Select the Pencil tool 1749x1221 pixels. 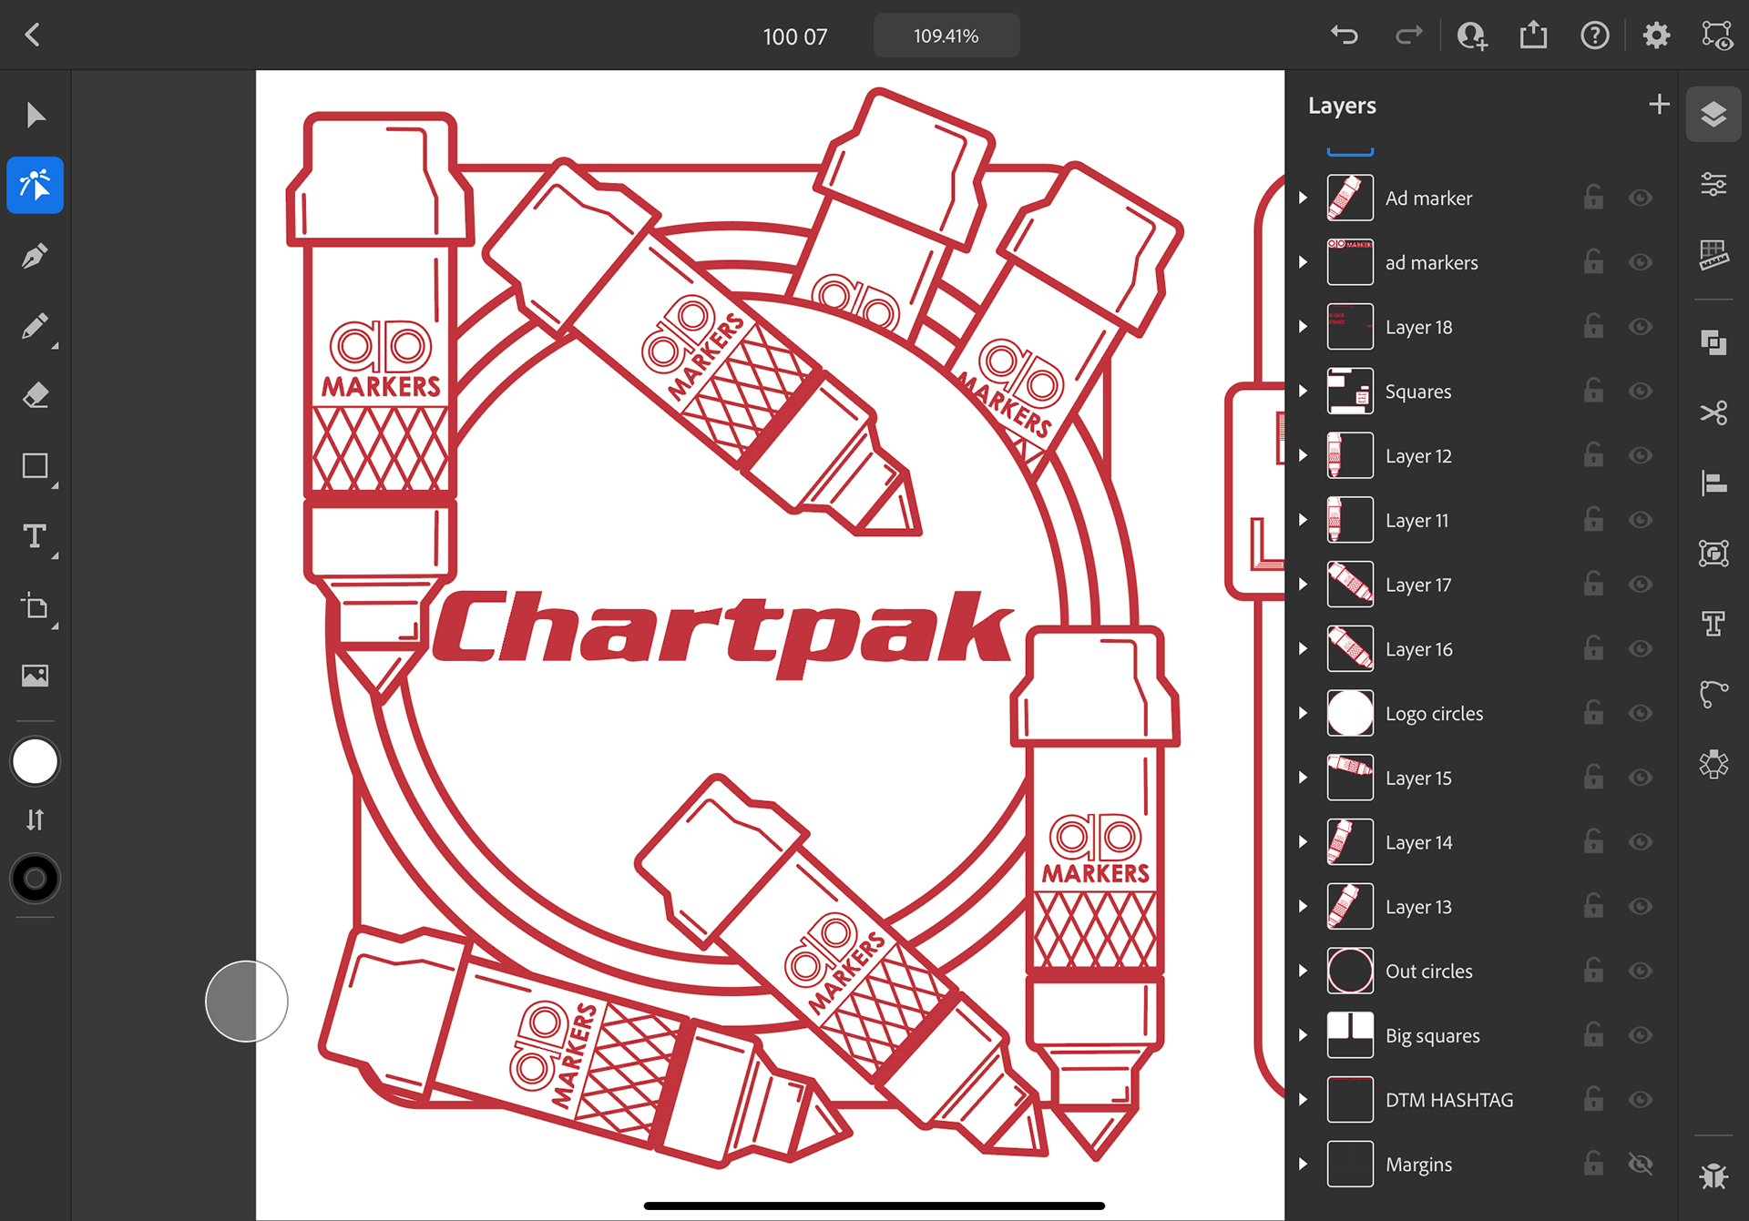(36, 326)
